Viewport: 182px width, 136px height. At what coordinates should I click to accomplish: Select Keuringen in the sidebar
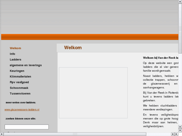(x=17, y=71)
